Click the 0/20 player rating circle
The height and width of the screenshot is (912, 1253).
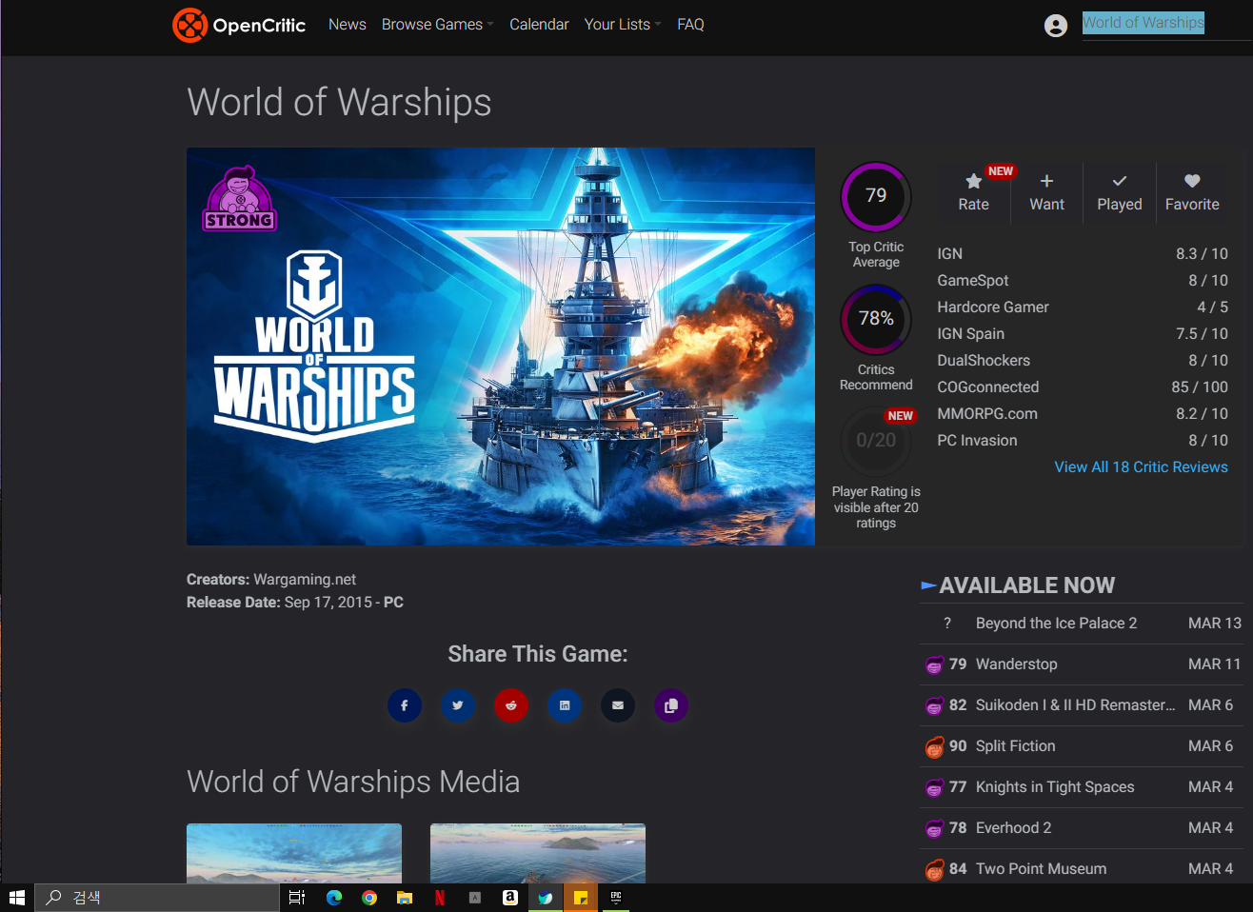tap(876, 441)
